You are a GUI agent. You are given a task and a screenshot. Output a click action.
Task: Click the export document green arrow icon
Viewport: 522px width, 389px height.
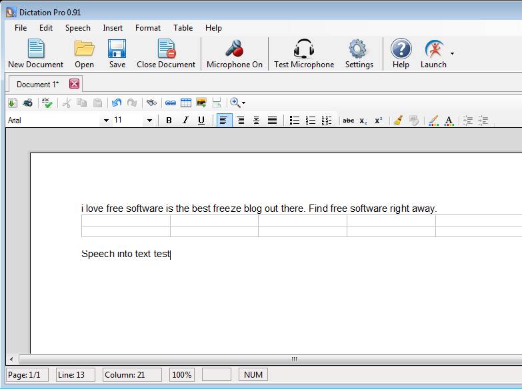12,103
